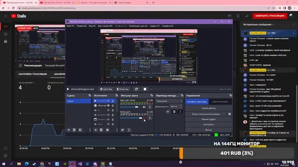Remove transition with trash icon in Переходы panel
Image resolution: width=298 pixels, height=167 pixels.
click(x=174, y=112)
